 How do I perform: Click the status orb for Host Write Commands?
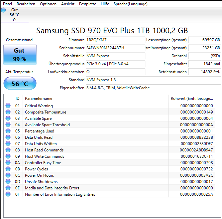(8, 156)
